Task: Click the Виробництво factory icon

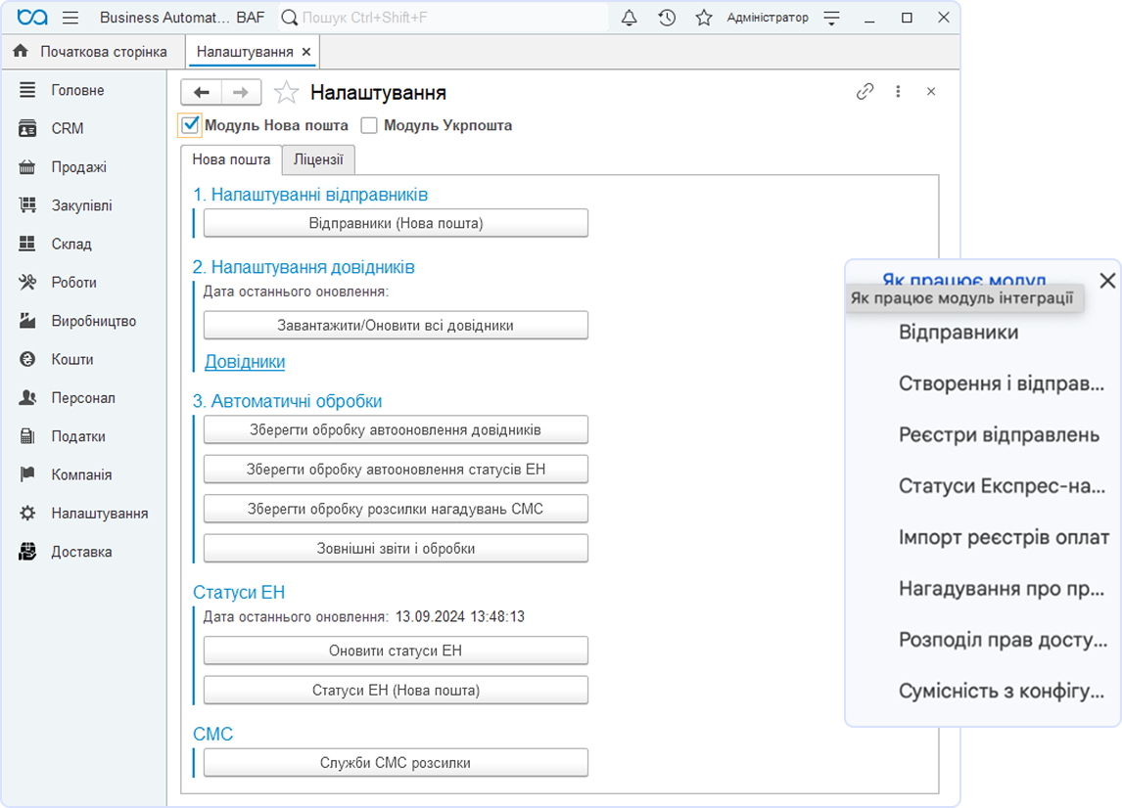Action: 27,321
